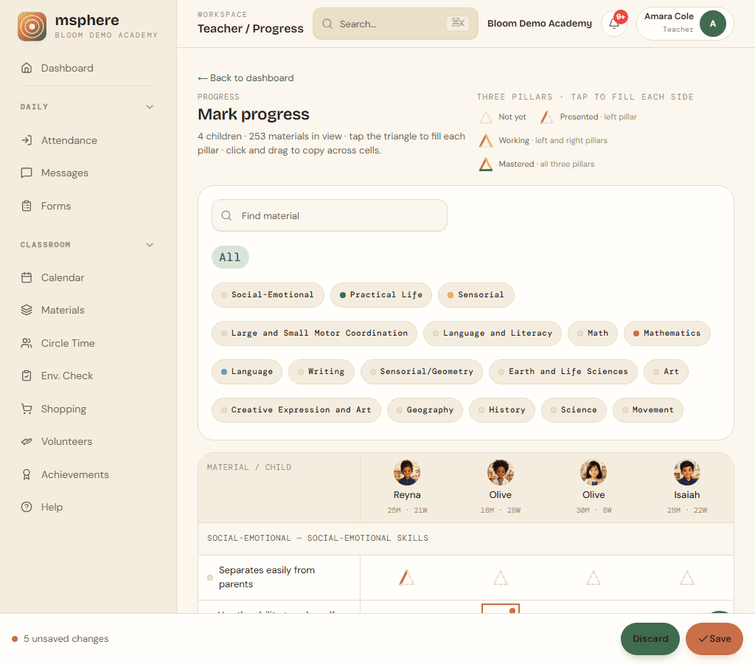The image size is (755, 664).
Task: Select Earth and Life Sciences chip
Action: tap(563, 372)
